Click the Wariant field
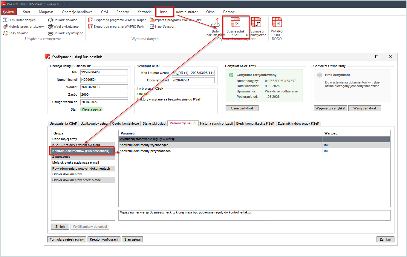This screenshot has height=257, width=407. [x=104, y=87]
